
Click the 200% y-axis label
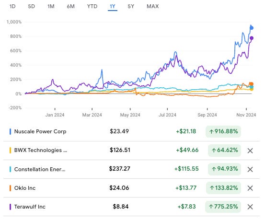pyautogui.click(x=16, y=80)
